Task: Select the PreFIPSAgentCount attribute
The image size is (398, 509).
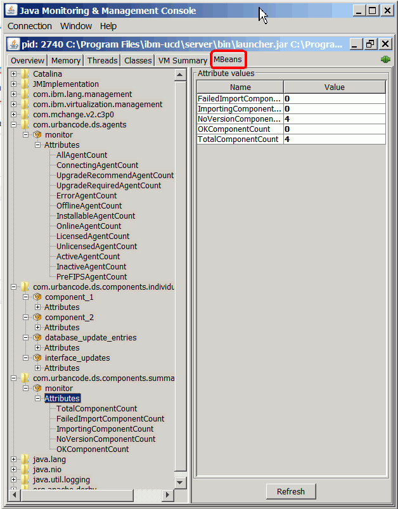Action: pos(92,277)
